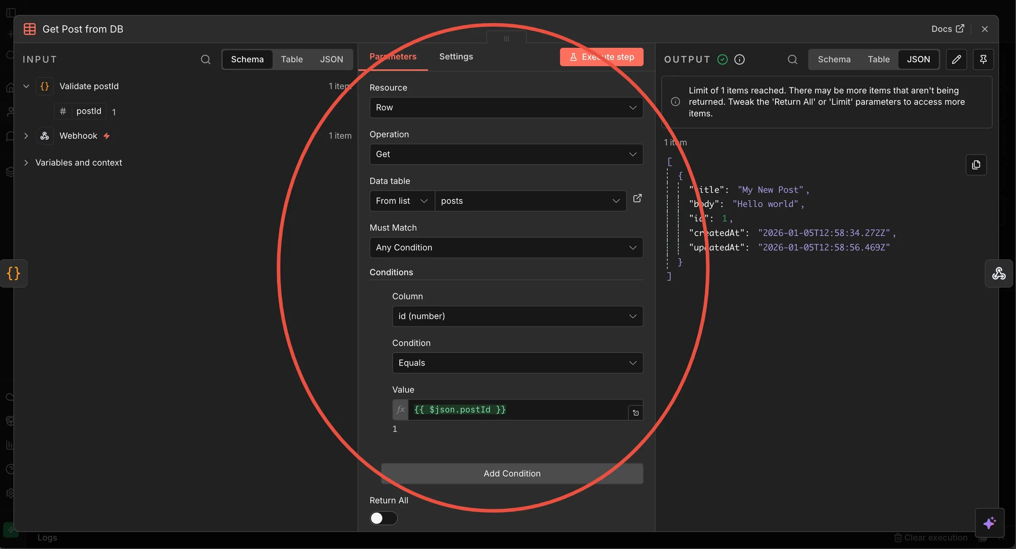
Task: Collapse the Validate postId node
Action: 26,86
